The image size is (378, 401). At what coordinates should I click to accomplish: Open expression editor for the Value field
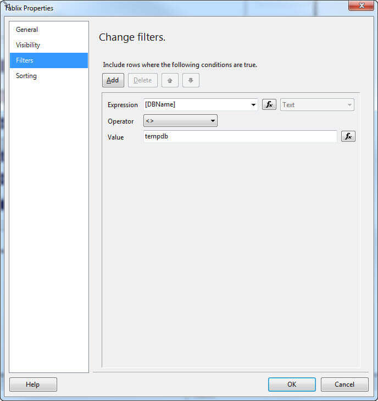(348, 136)
